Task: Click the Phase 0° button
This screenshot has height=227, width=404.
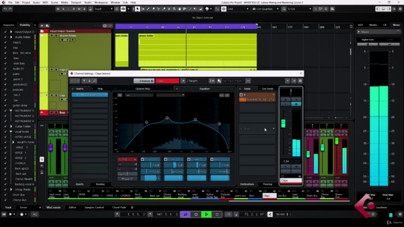Action: click(x=128, y=179)
